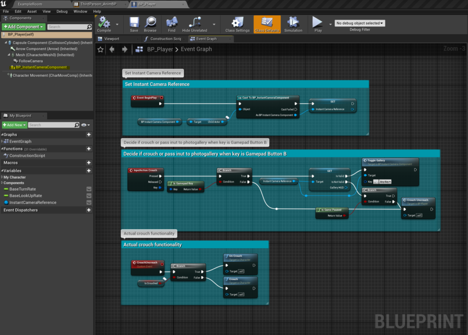This screenshot has width=468, height=335.
Task: Toggle visibility for the InstantCameraReference variable
Action: click(x=89, y=202)
